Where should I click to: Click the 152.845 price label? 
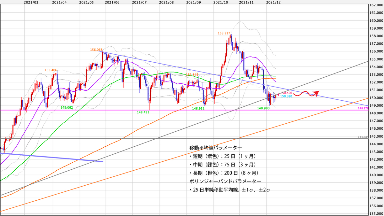pyautogui.click(x=193, y=74)
